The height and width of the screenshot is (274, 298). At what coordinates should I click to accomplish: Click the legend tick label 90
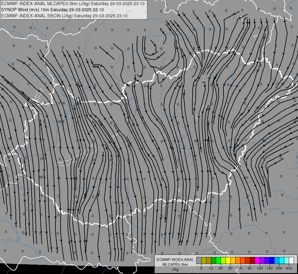pyautogui.click(x=250, y=268)
